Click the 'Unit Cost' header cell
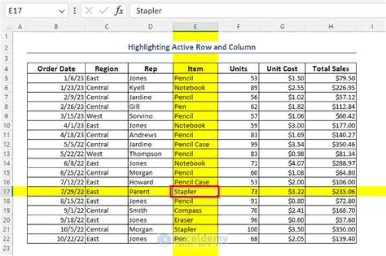 (x=282, y=69)
